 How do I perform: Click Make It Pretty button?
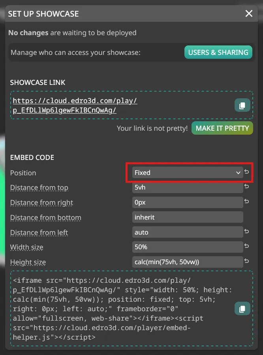pyautogui.click(x=222, y=128)
